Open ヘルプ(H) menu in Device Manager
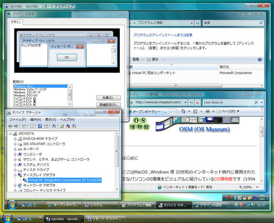274x223 pixels. [67, 120]
